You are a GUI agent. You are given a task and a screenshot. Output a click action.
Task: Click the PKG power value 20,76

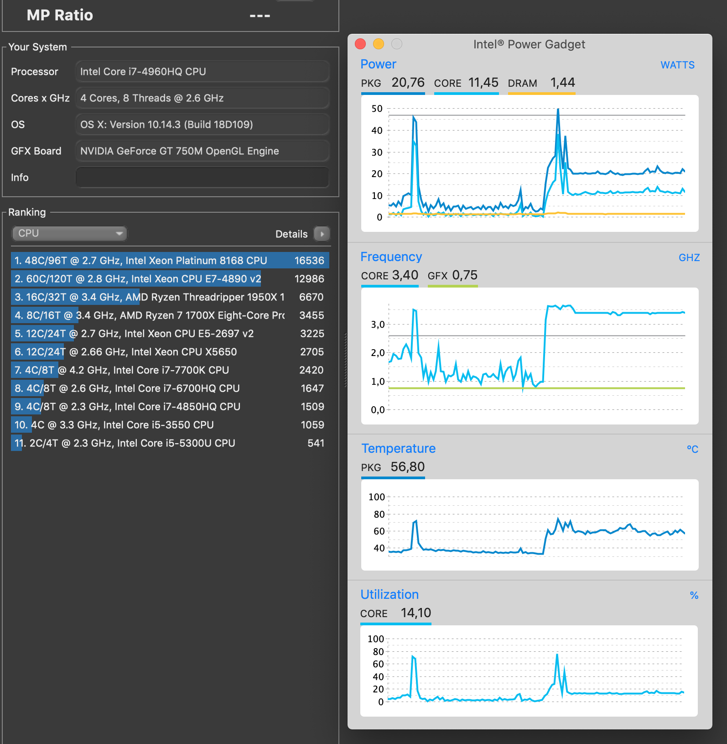(408, 83)
